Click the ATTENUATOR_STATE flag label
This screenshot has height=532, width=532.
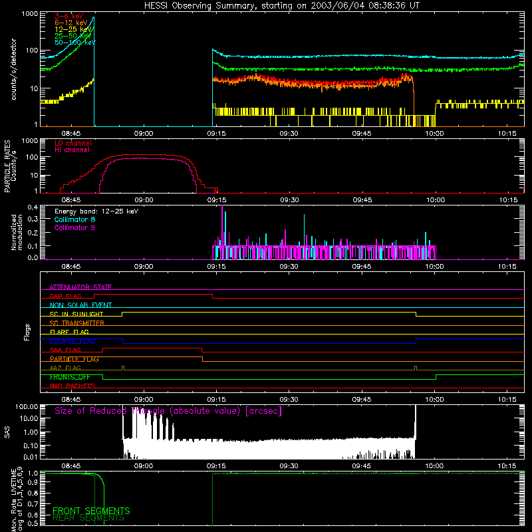[x=80, y=287]
